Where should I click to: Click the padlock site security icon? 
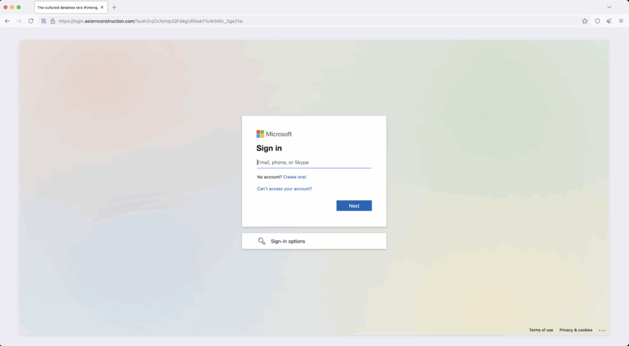[x=53, y=21]
